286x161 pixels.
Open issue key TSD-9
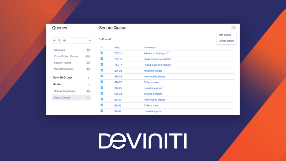click(x=118, y=59)
